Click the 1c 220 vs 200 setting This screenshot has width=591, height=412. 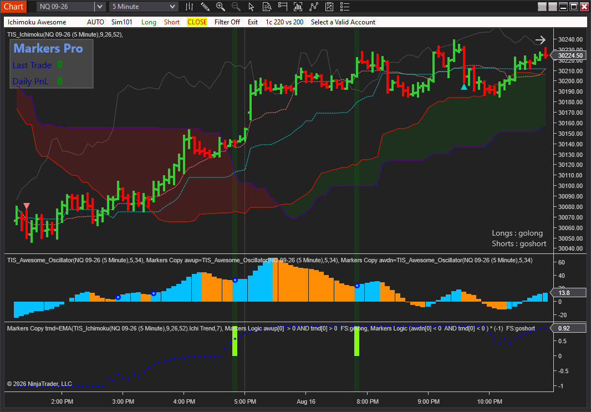pyautogui.click(x=284, y=22)
